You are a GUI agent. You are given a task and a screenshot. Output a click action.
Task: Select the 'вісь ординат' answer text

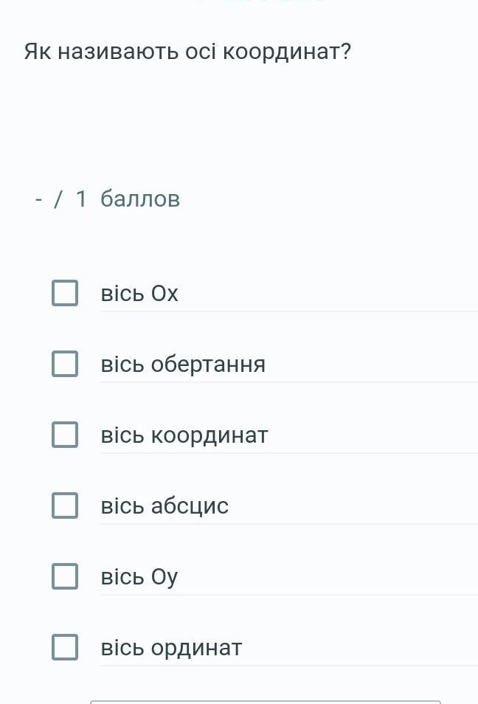(x=171, y=648)
